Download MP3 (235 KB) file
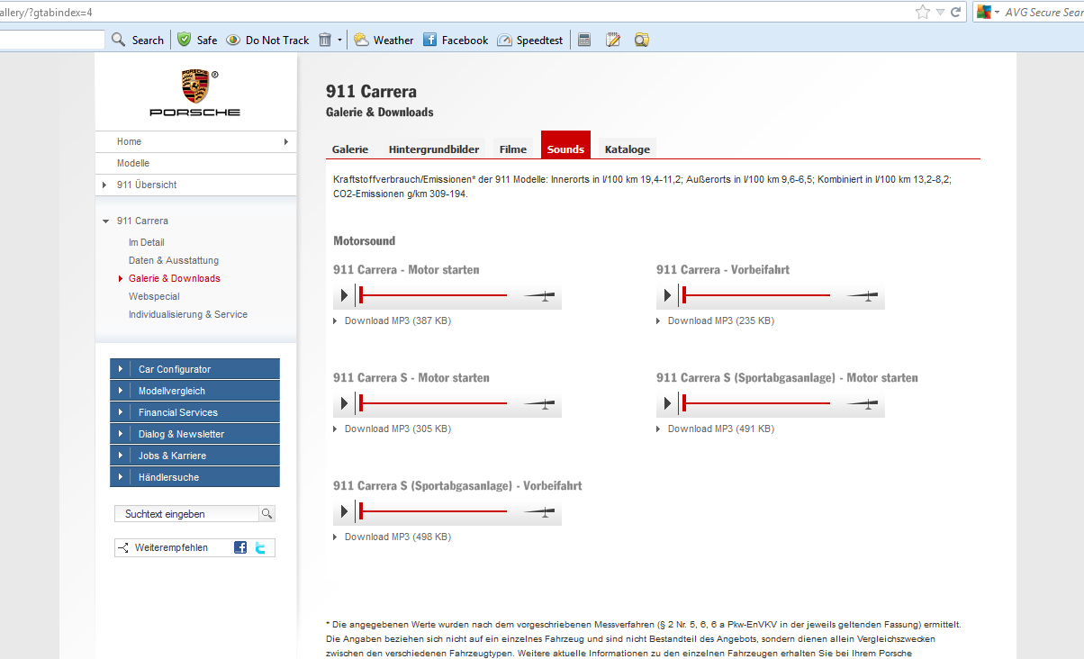Viewport: 1084px width, 659px height. click(721, 320)
